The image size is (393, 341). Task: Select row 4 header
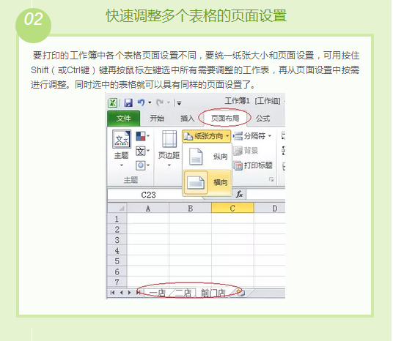point(117,250)
